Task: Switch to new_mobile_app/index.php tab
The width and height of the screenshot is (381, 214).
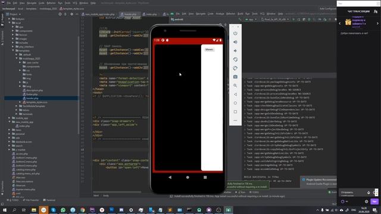Action: coord(99,14)
